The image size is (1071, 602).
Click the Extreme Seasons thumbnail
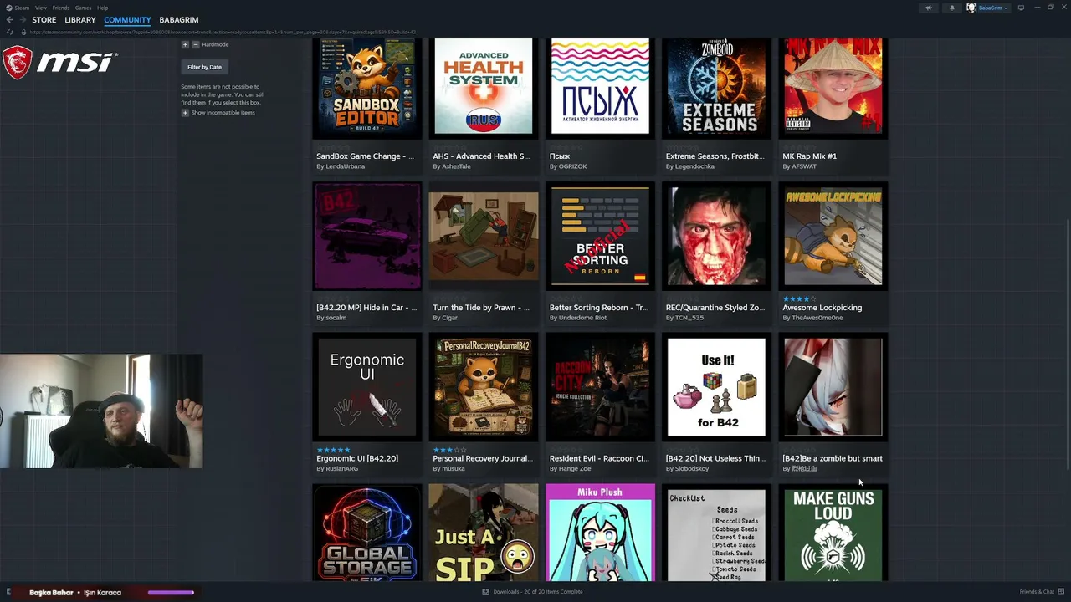point(716,87)
